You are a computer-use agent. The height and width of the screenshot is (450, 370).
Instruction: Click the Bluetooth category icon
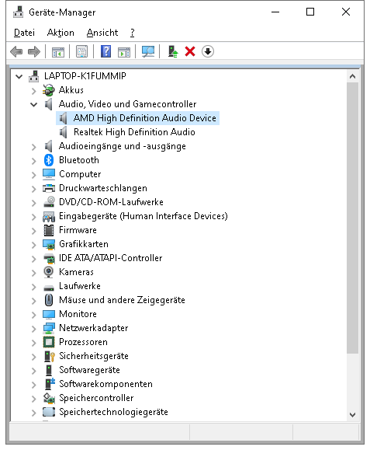(x=49, y=160)
